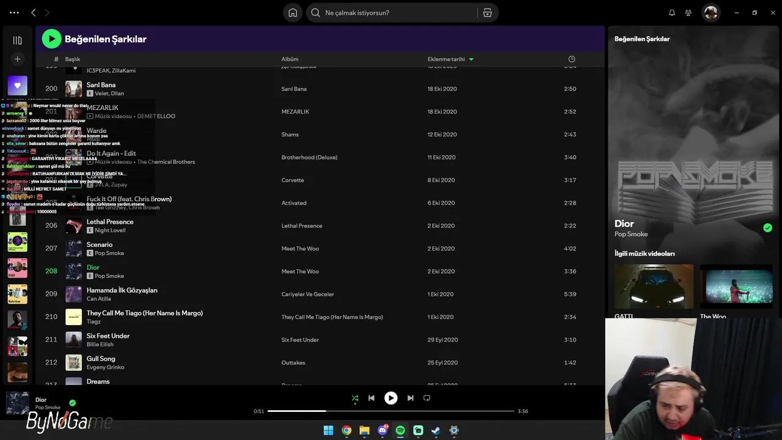Open Pop Smoke link in right panel
This screenshot has width=782, height=440.
tap(631, 234)
